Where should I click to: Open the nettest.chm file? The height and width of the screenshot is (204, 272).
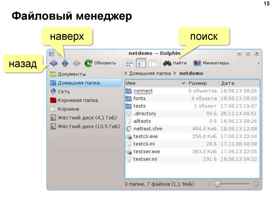click(x=148, y=129)
